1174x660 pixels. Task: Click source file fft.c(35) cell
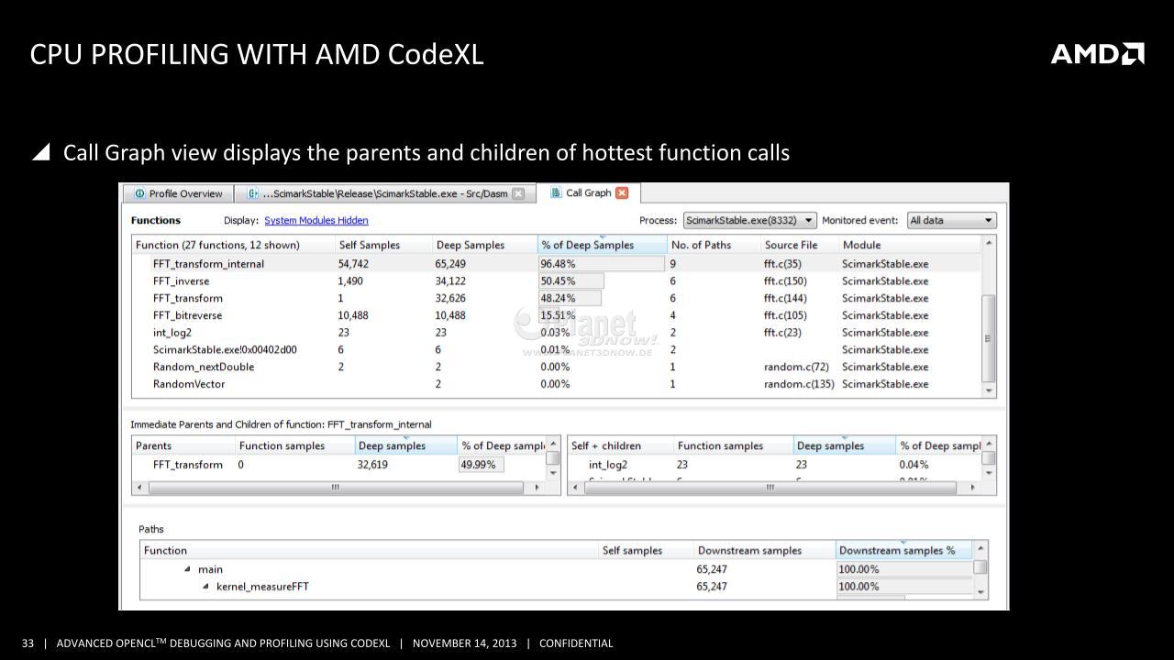pyautogui.click(x=782, y=264)
